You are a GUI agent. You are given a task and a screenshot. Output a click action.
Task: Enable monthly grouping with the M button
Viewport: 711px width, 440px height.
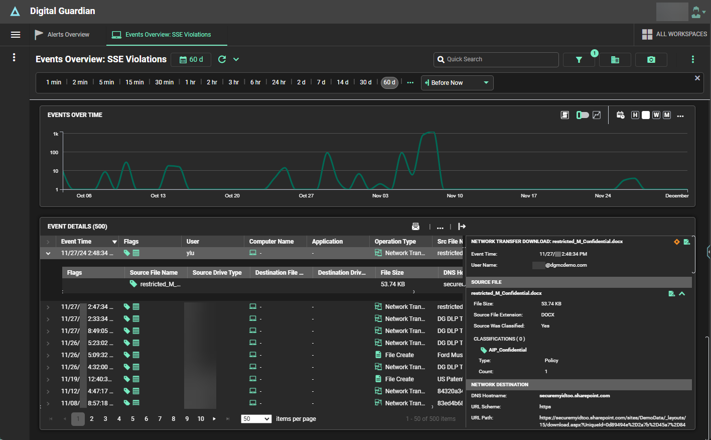tap(667, 115)
